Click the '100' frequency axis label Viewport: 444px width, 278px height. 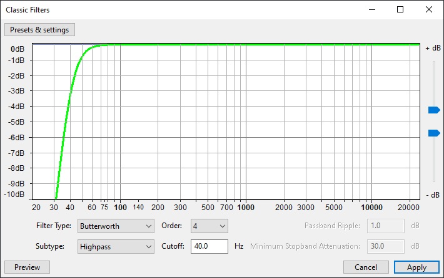(x=120, y=208)
